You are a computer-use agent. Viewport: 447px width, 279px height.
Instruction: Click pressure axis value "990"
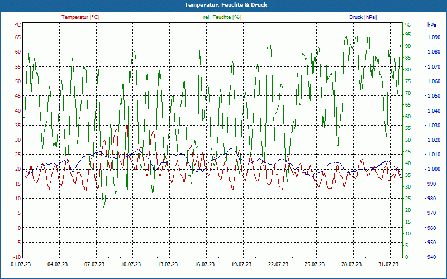(x=432, y=184)
